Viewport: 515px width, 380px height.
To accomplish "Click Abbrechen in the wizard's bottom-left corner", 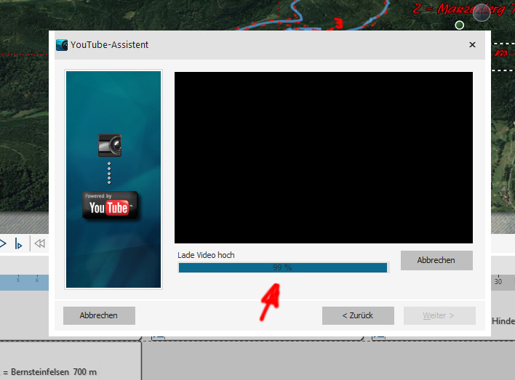I will [99, 315].
